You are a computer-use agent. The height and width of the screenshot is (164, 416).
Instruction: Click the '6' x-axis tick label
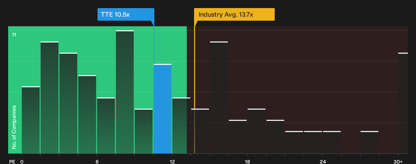[97, 162]
